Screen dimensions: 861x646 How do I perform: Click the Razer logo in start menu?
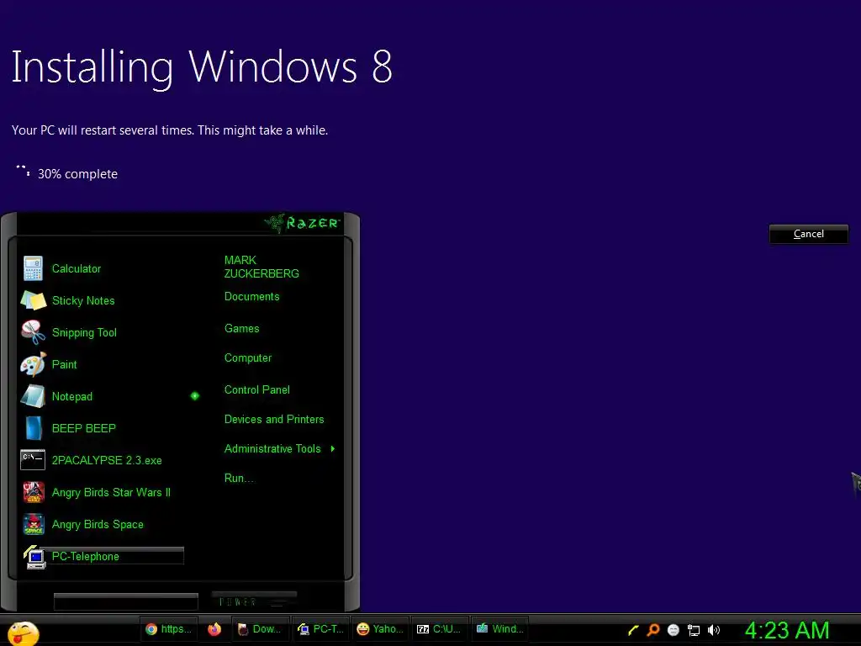click(x=302, y=222)
